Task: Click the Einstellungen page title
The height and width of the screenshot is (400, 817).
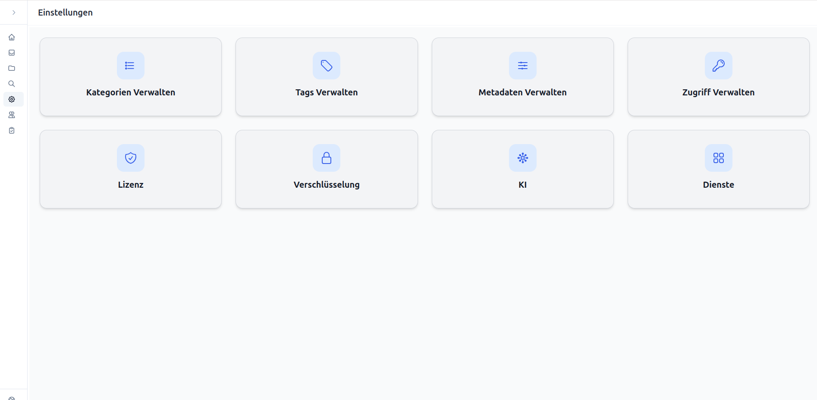Action: click(65, 13)
